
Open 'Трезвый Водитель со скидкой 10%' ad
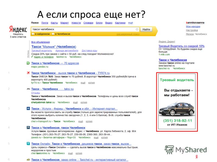click(x=181, y=46)
